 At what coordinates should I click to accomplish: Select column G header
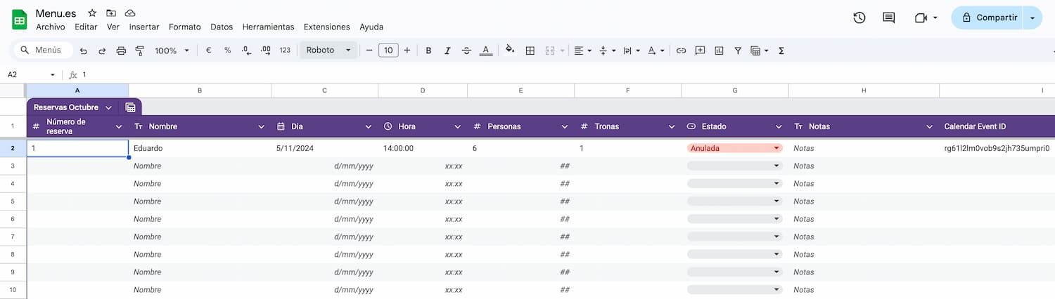(735, 91)
